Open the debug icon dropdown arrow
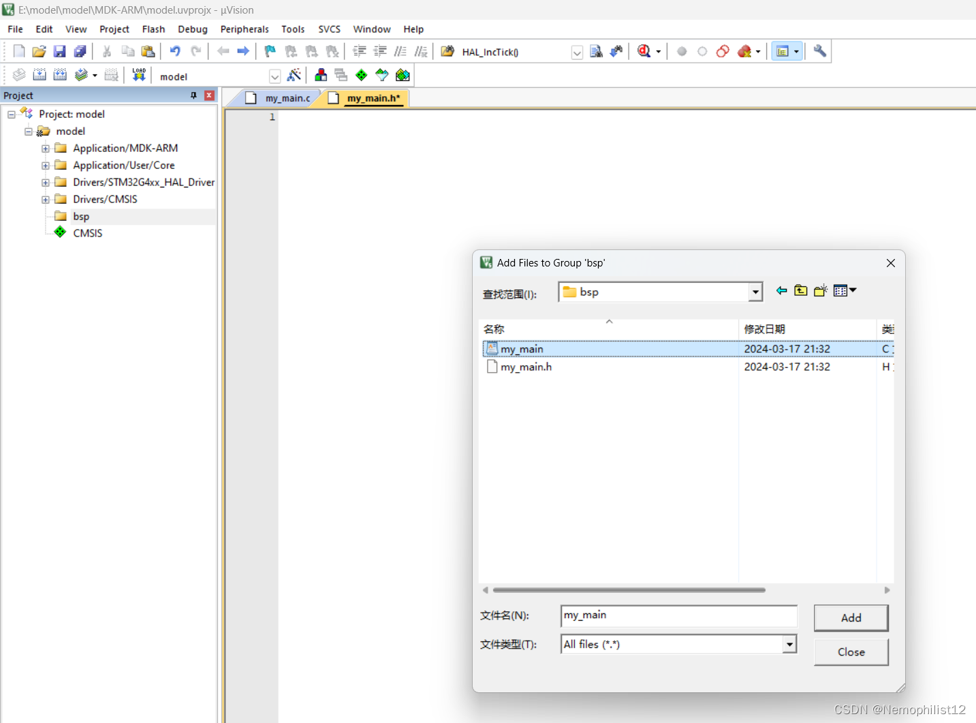 [x=659, y=52]
